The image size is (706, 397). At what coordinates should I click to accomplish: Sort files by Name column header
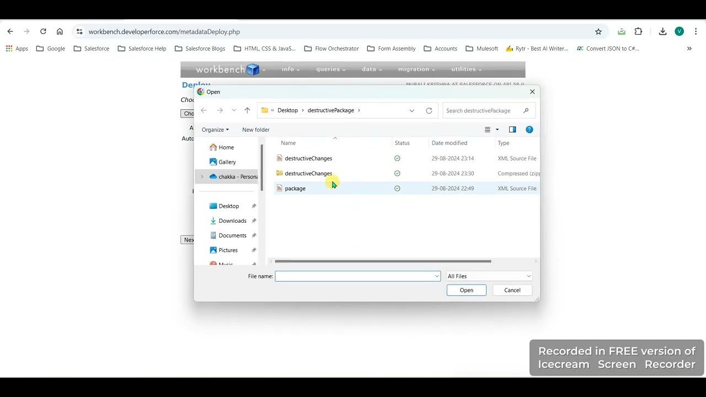click(288, 143)
